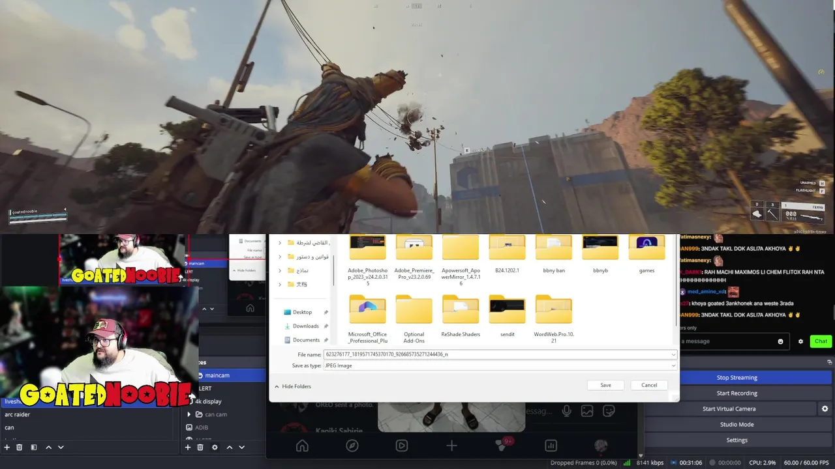
Task: Open Downloads in quick access
Action: coord(305,326)
